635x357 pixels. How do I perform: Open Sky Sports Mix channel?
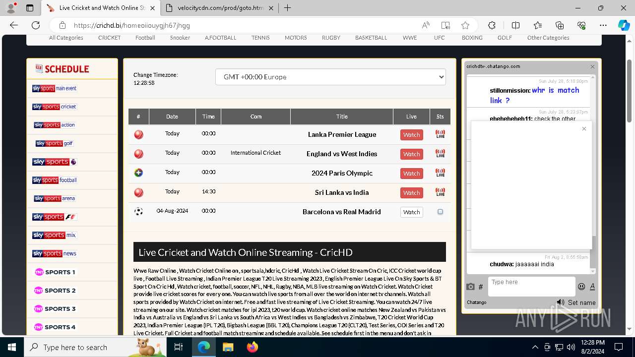[x=55, y=235]
